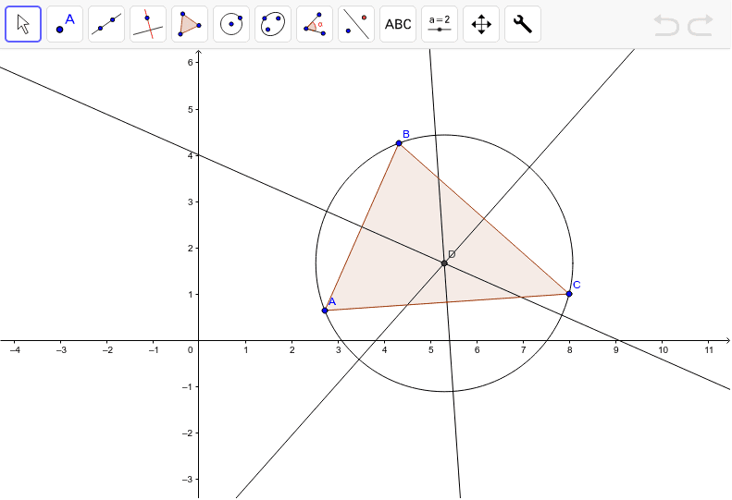Viewport: 732px width, 500px height.
Task: Click point C of the triangle
Action: pos(569,294)
